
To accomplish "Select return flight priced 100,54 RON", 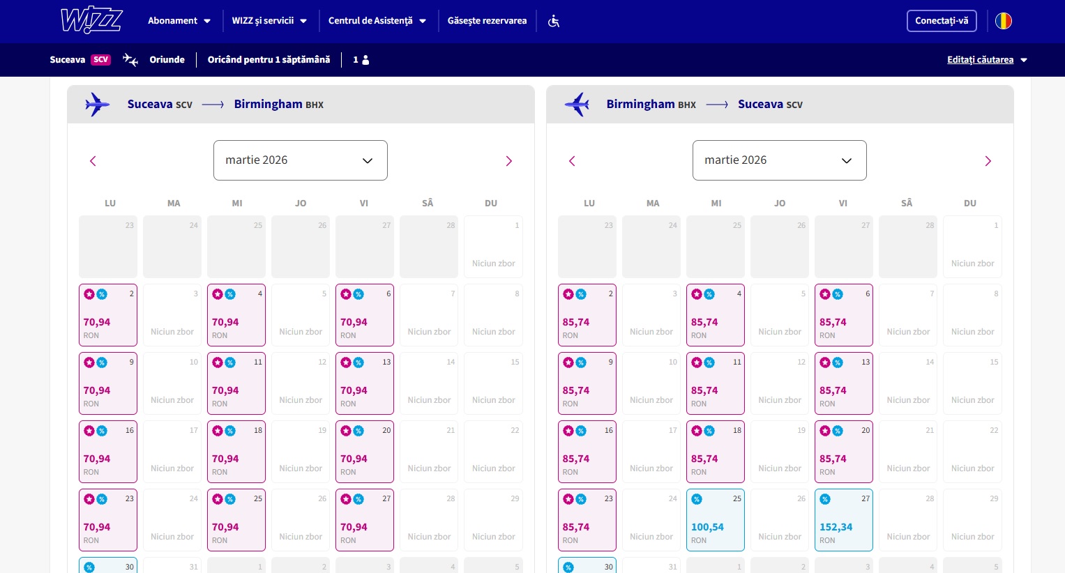I will click(715, 520).
